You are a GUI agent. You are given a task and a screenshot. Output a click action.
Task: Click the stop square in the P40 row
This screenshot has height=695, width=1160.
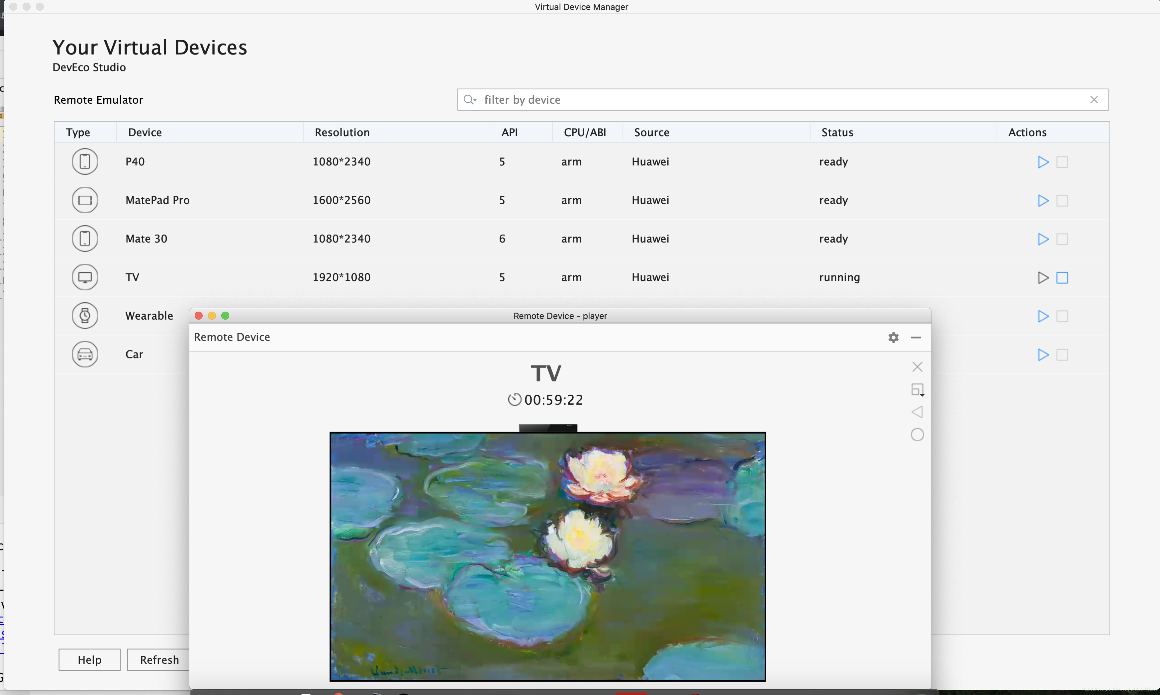pyautogui.click(x=1062, y=162)
